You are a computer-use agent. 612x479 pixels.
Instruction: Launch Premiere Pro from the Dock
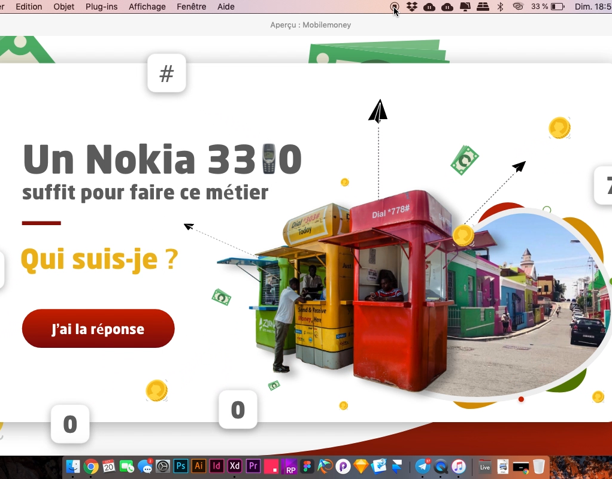click(253, 466)
